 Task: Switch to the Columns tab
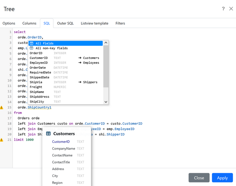click(29, 23)
